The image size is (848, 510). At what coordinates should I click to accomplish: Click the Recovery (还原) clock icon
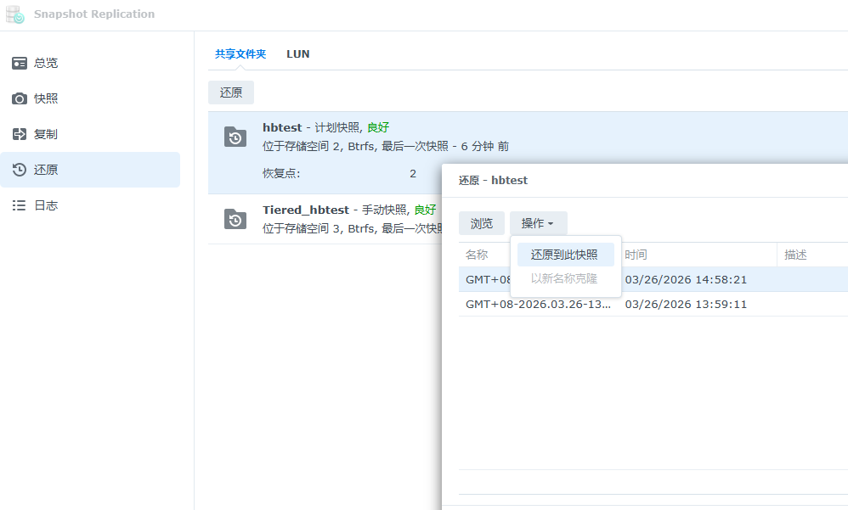coord(20,171)
